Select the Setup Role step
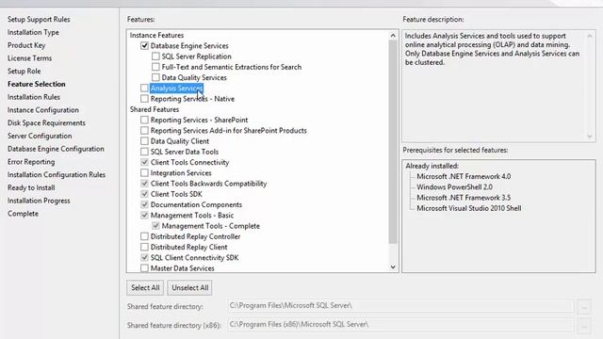This screenshot has height=339, width=603. click(24, 72)
